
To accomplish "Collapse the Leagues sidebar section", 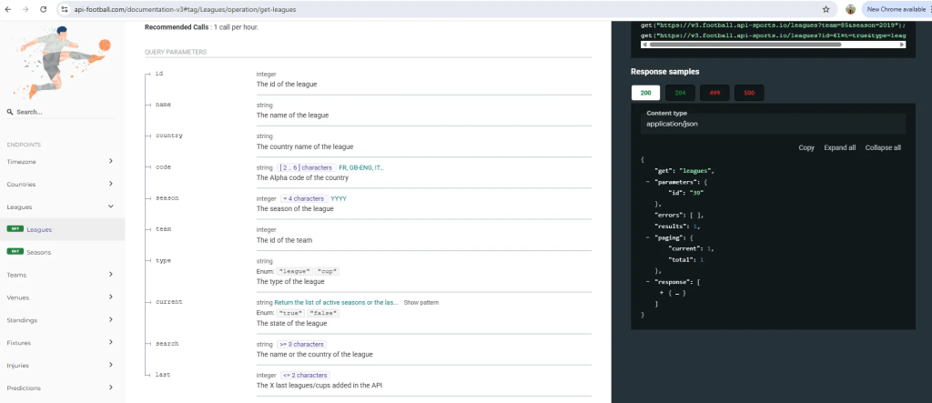I will tap(110, 207).
